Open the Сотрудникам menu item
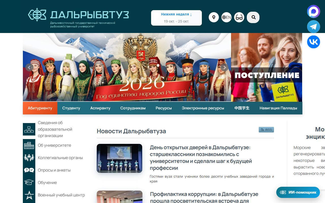 (133, 108)
